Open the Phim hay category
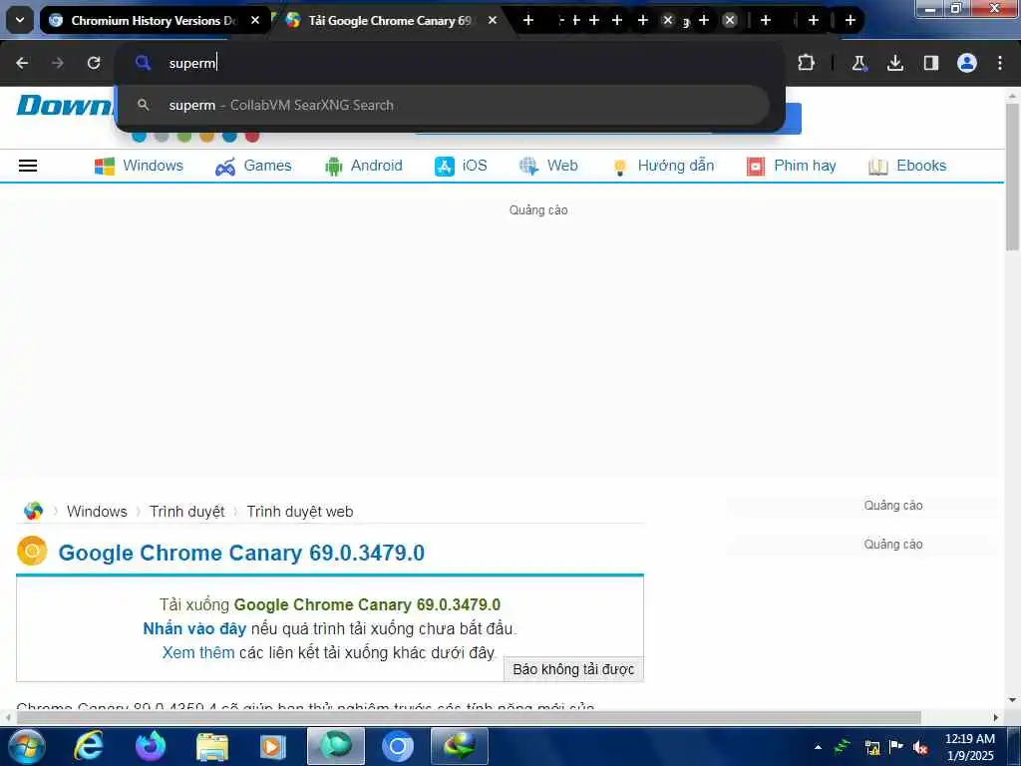Image resolution: width=1021 pixels, height=766 pixels. point(791,166)
